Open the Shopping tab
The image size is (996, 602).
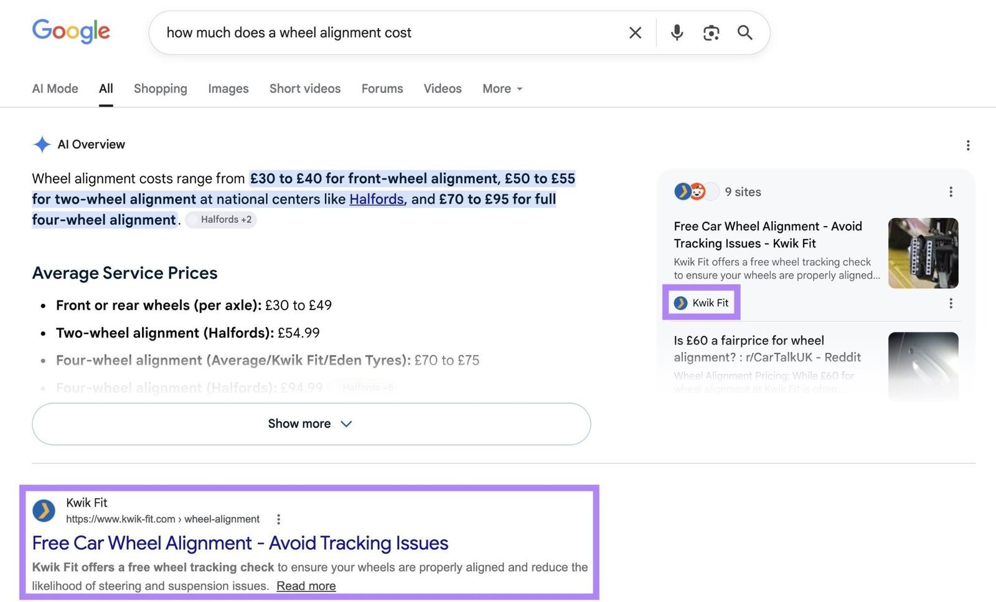[160, 88]
